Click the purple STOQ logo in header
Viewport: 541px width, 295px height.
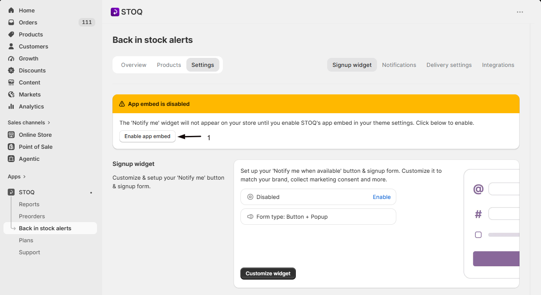[x=115, y=12]
